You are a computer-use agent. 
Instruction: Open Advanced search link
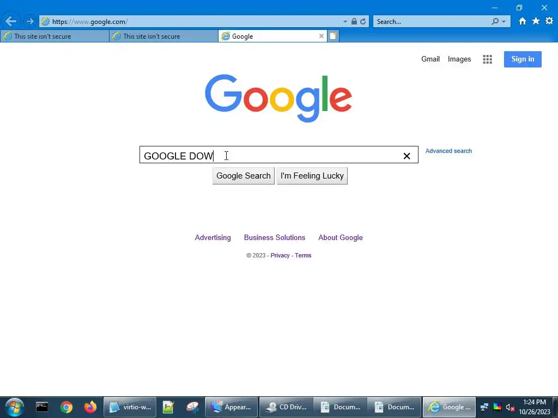coord(448,151)
